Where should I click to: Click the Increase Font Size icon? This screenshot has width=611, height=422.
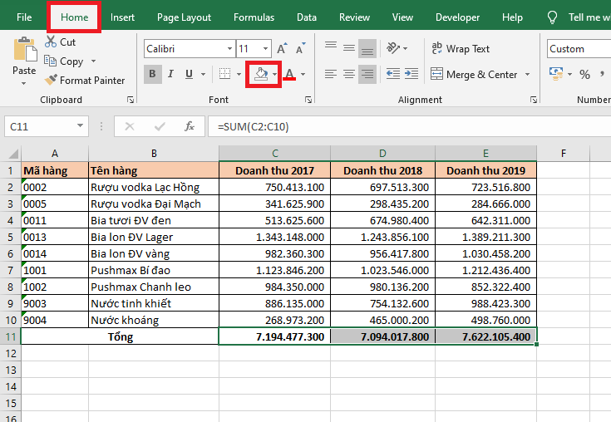282,49
